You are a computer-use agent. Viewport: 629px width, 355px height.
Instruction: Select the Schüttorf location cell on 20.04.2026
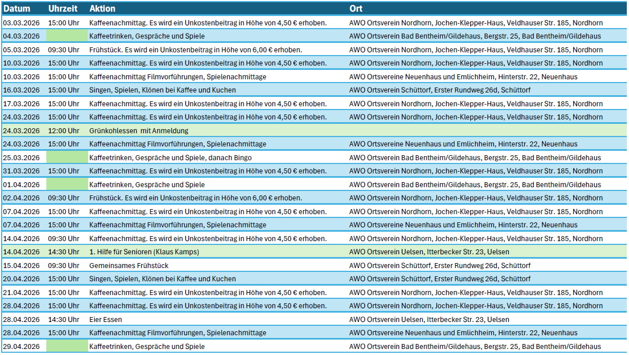pyautogui.click(x=440, y=278)
